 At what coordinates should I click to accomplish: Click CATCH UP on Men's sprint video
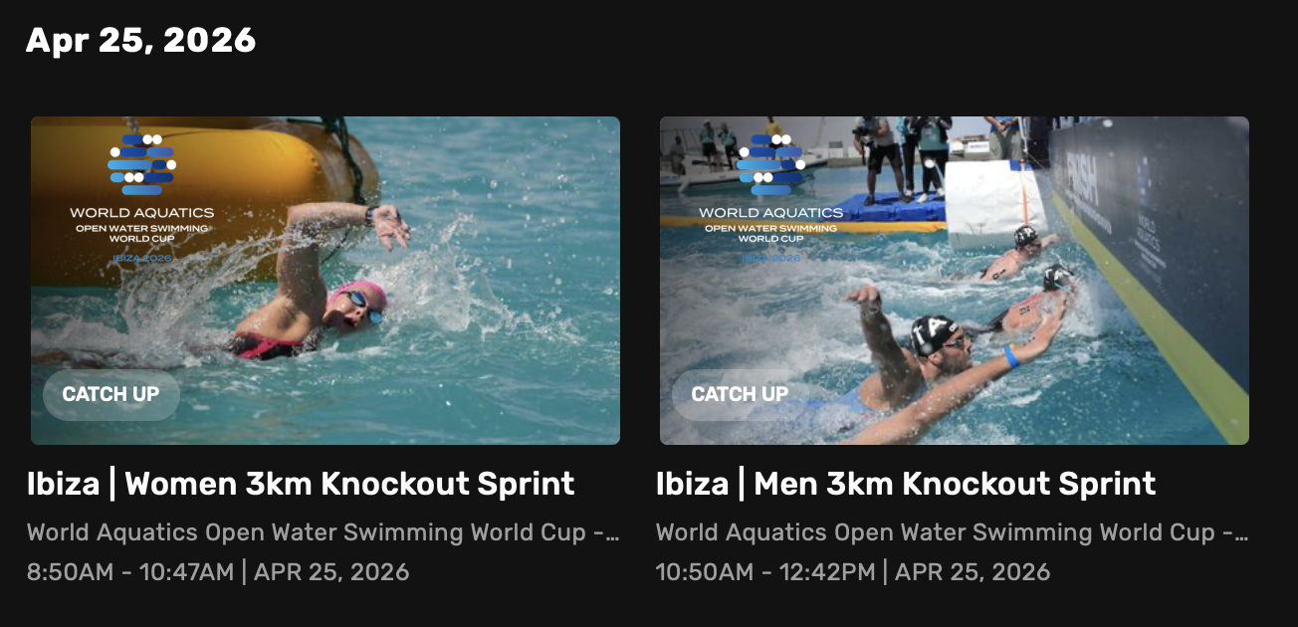pyautogui.click(x=740, y=394)
